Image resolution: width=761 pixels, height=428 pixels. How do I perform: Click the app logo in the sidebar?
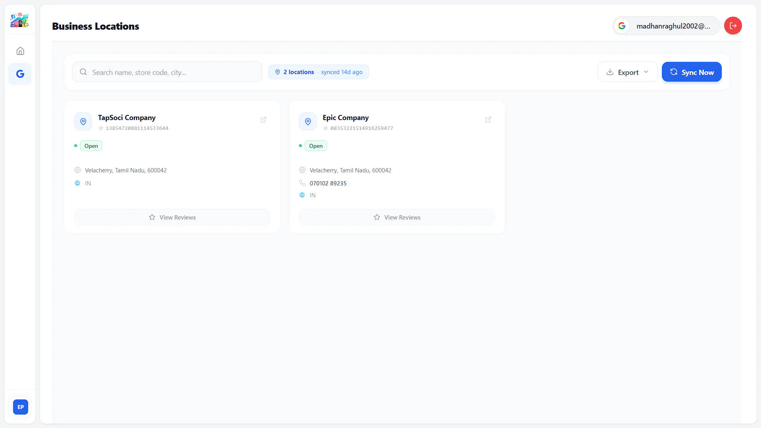20,20
